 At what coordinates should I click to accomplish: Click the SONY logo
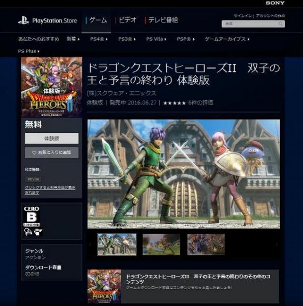(275, 3)
